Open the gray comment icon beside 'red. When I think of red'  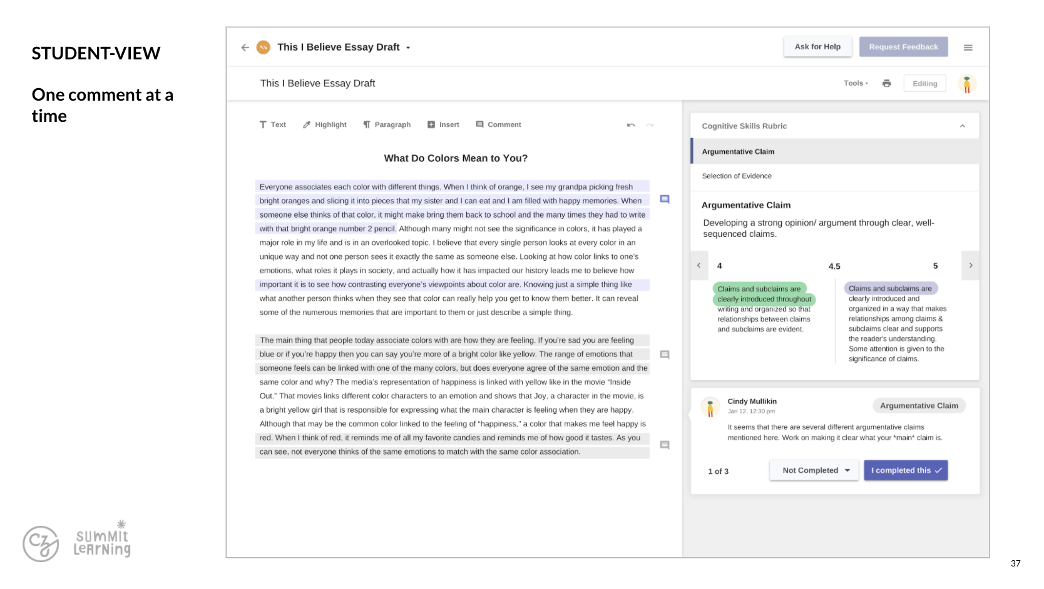point(665,445)
